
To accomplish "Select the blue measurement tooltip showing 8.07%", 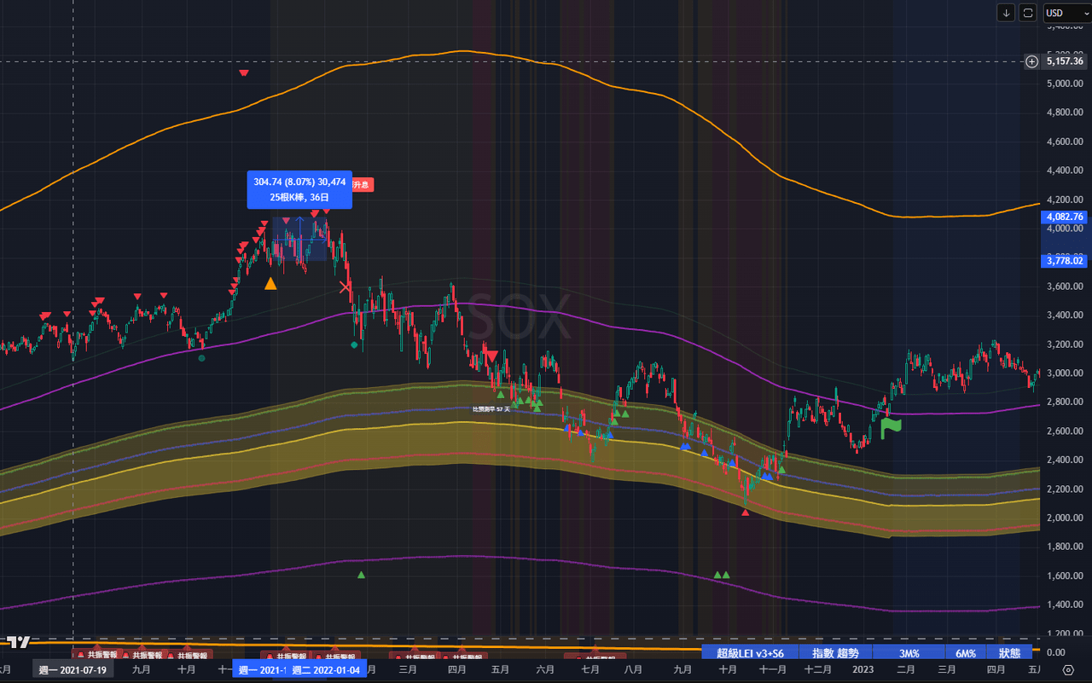I will point(299,189).
